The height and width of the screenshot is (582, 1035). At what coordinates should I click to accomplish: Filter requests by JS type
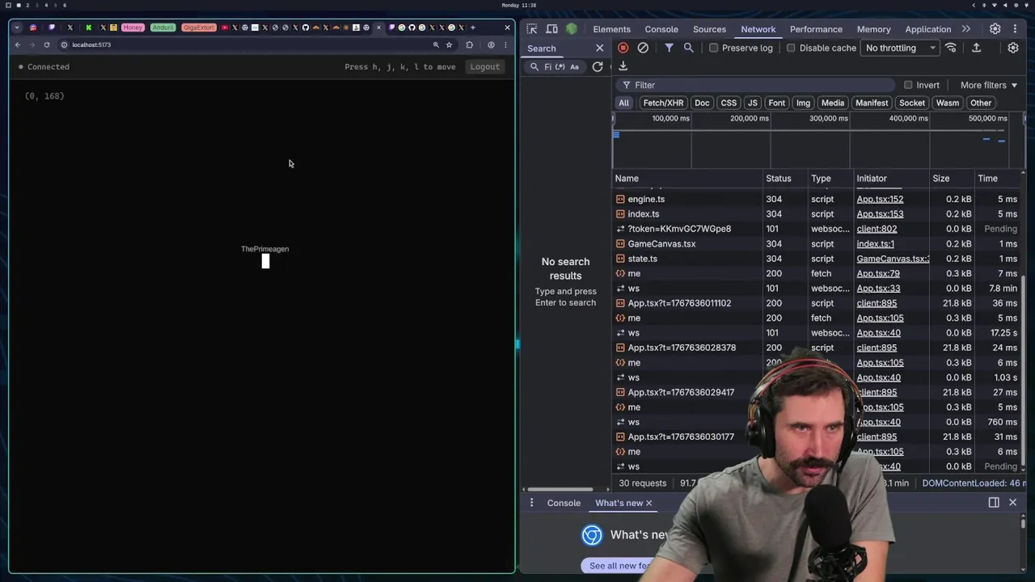click(x=752, y=103)
